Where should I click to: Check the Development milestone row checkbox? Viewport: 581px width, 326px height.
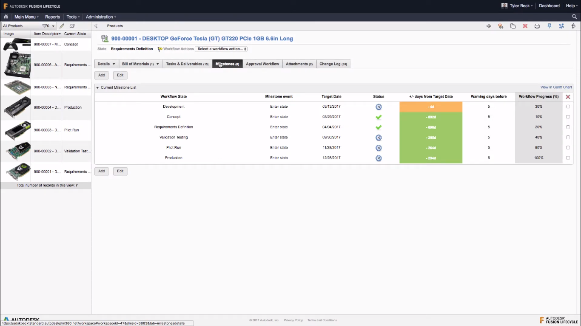pos(568,107)
